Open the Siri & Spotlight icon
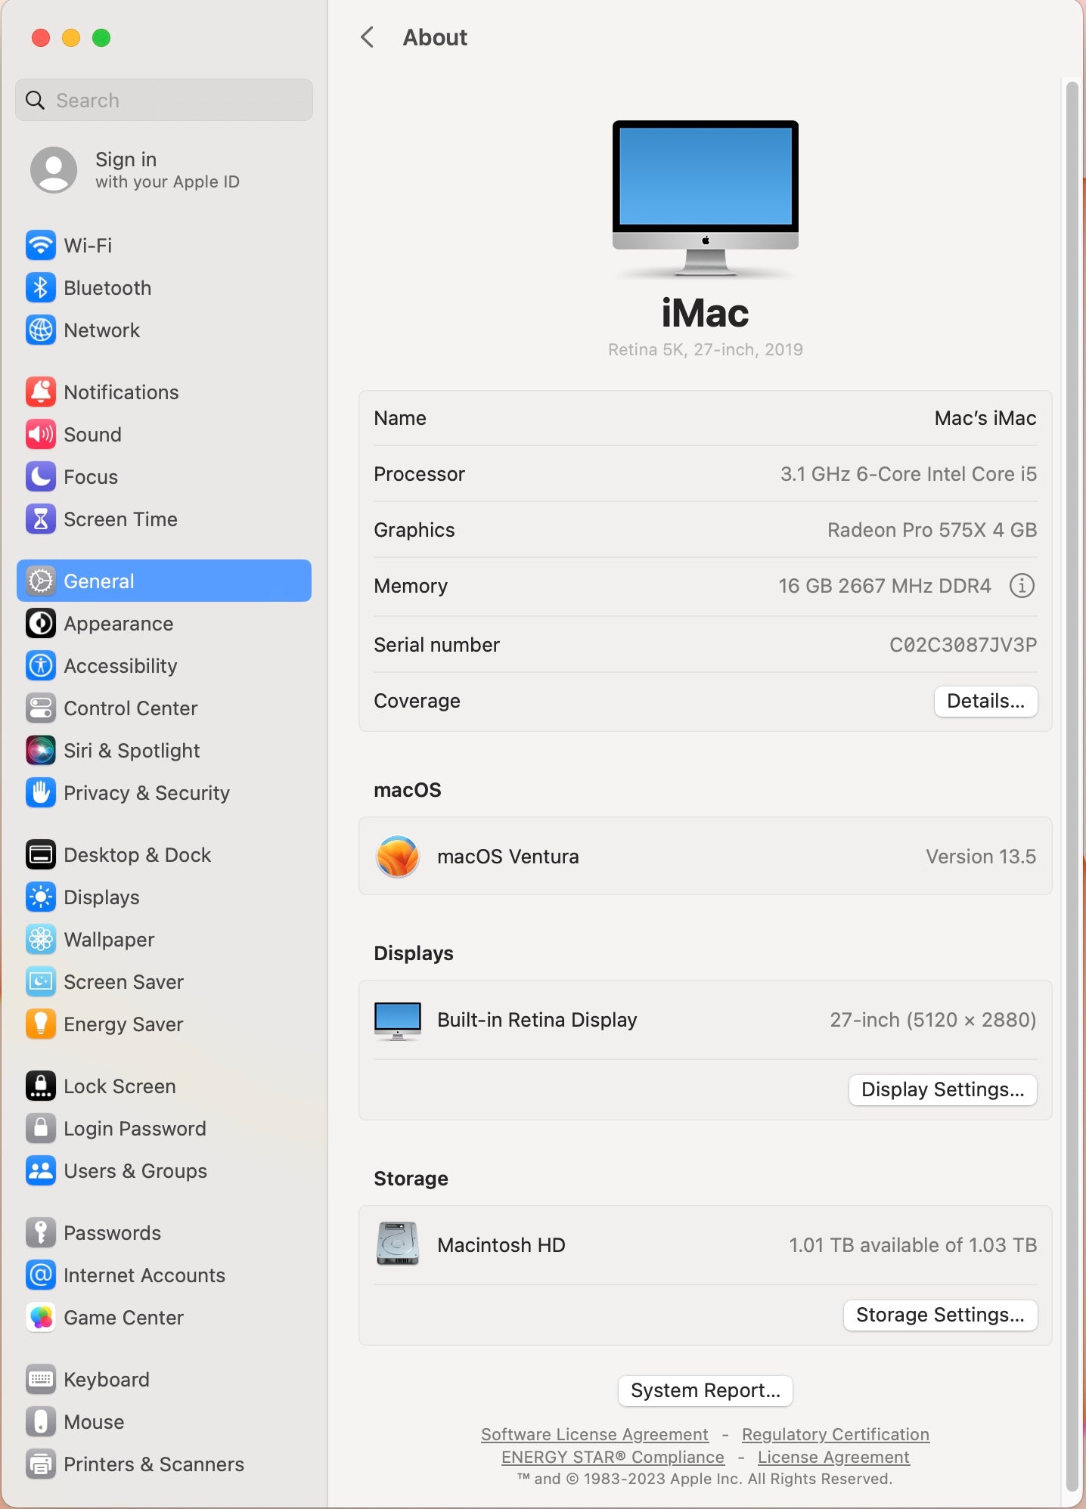Viewport: 1086px width, 1509px height. (x=41, y=750)
